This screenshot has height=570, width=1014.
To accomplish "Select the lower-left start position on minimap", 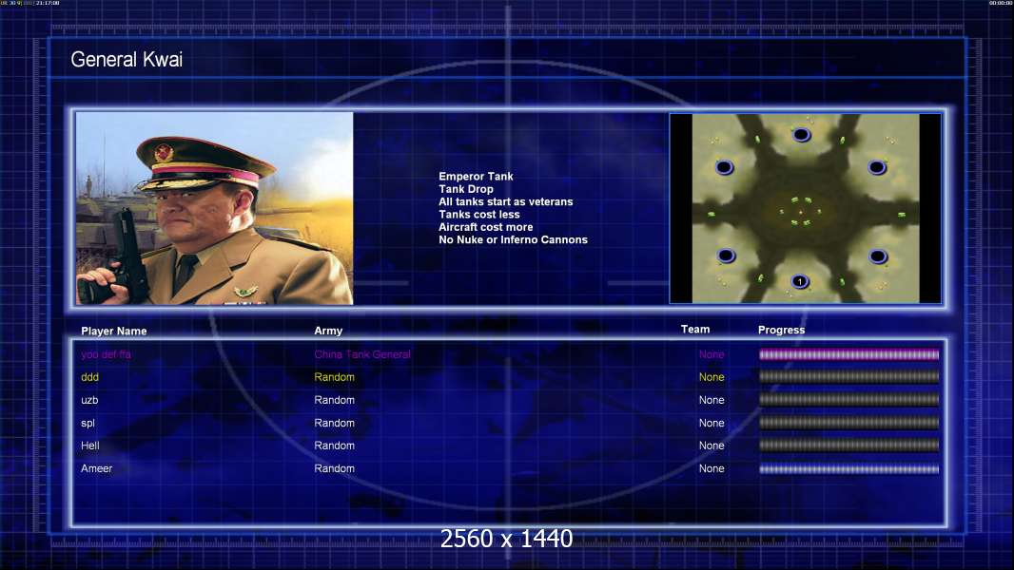I will coord(726,256).
